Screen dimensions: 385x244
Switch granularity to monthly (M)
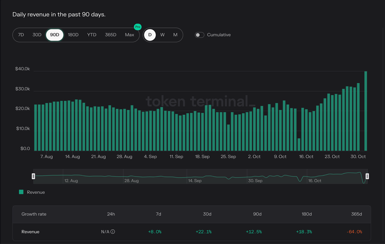[x=175, y=35]
